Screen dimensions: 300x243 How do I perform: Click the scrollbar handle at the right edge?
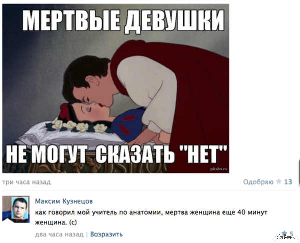point(299,173)
